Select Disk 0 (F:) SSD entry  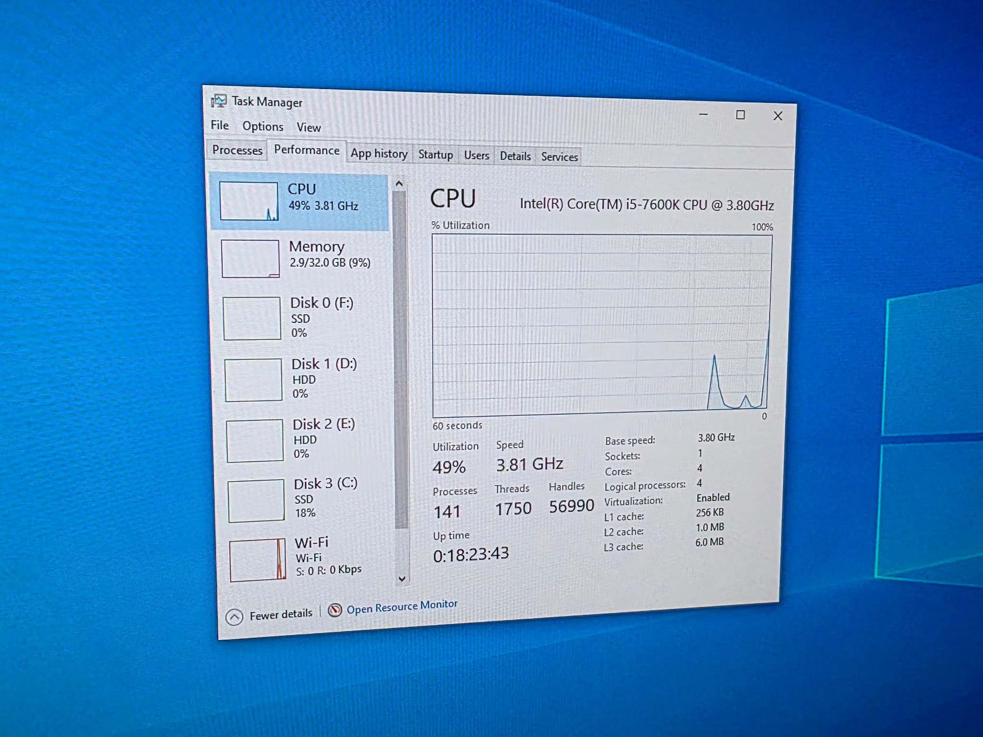pyautogui.click(x=302, y=318)
